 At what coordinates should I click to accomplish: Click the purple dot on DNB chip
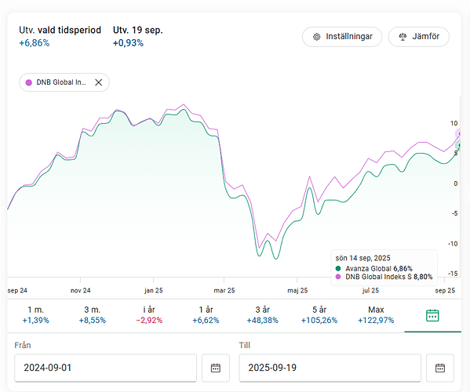click(x=29, y=82)
